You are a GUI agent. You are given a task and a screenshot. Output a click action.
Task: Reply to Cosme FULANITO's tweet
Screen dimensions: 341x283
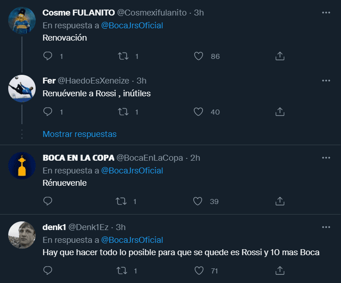[x=48, y=56]
